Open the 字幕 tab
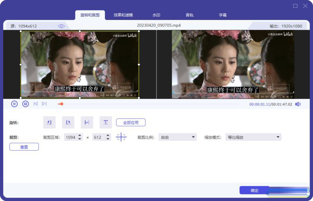The width and height of the screenshot is (313, 201). tap(223, 15)
